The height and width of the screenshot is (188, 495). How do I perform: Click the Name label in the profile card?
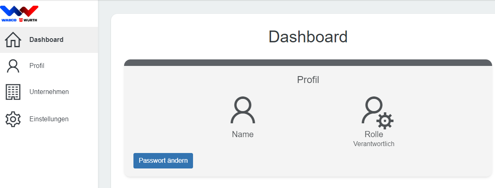(243, 135)
